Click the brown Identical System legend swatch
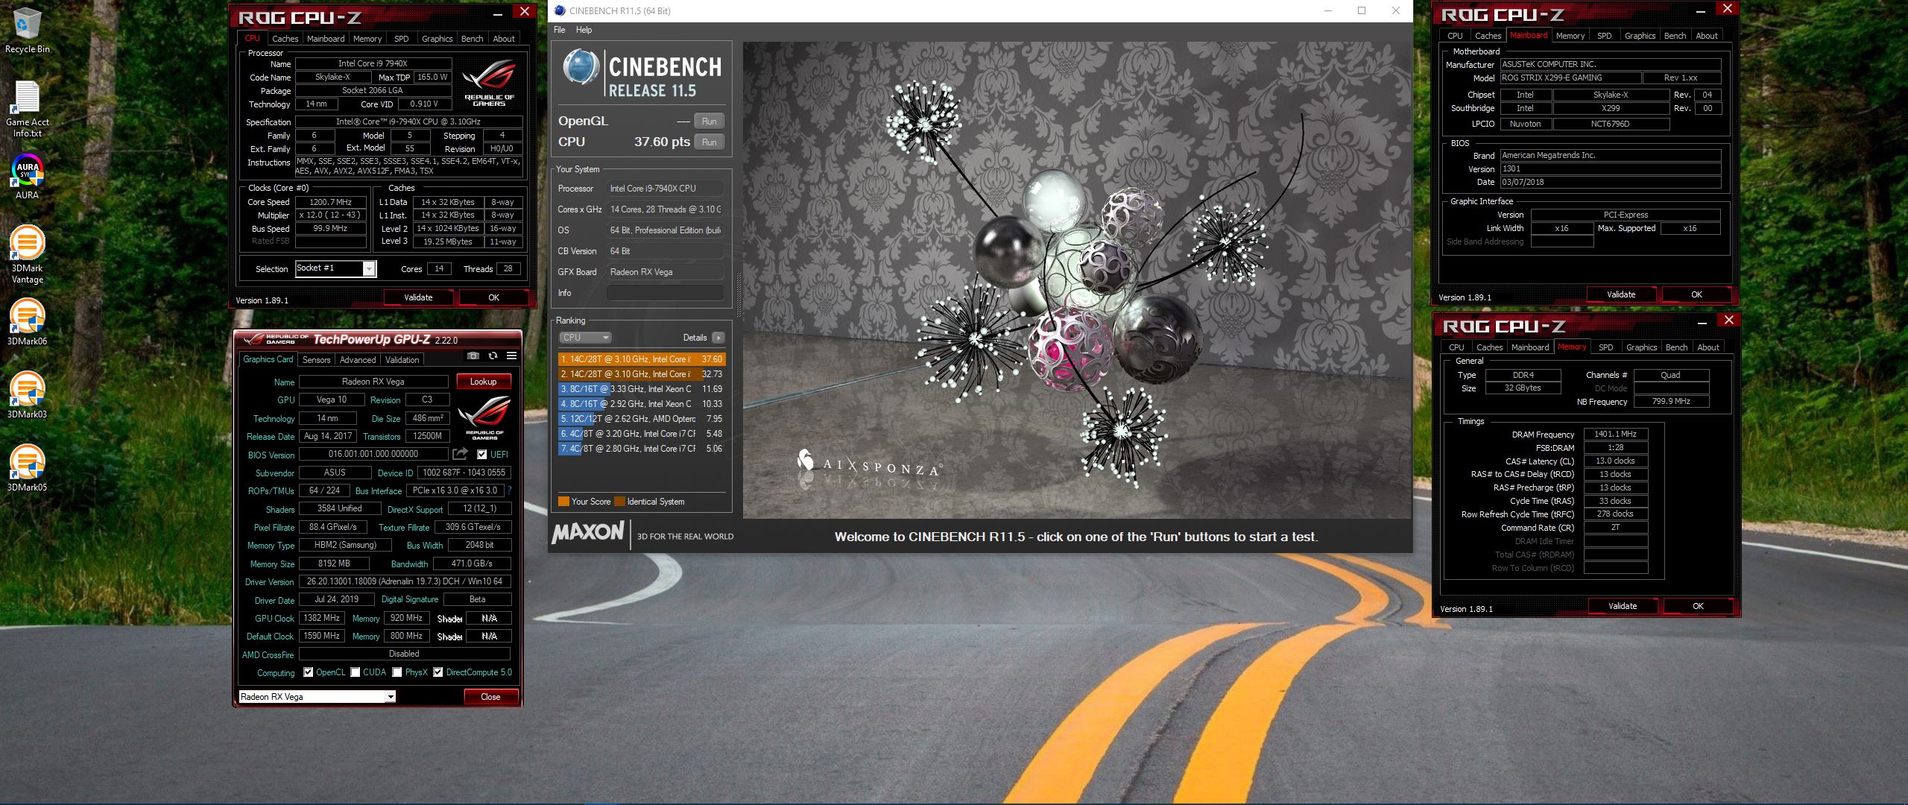 [619, 502]
